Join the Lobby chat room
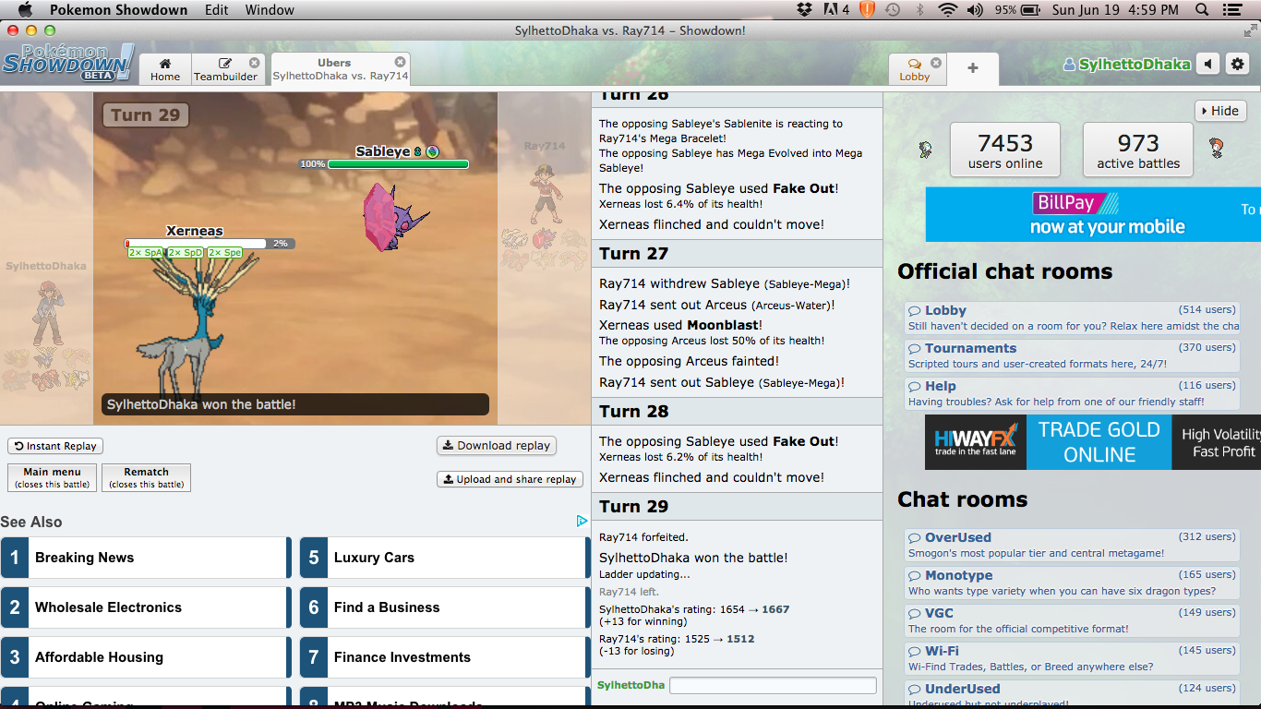The image size is (1261, 709). (1072, 318)
